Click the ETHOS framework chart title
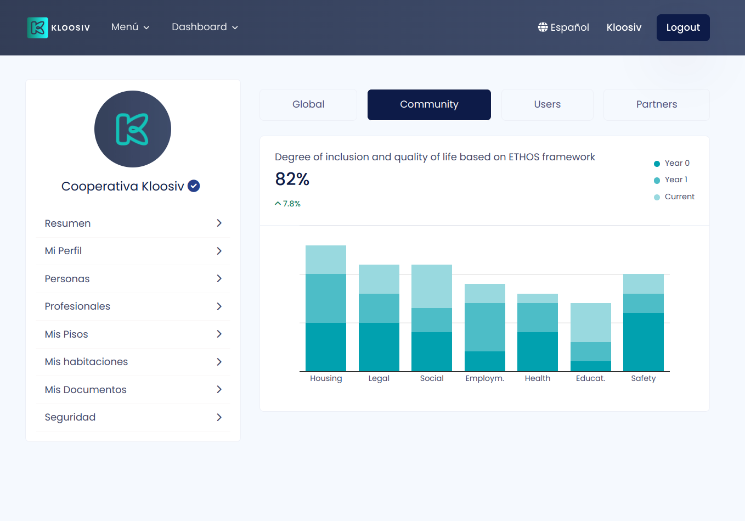The width and height of the screenshot is (745, 521). [x=435, y=157]
